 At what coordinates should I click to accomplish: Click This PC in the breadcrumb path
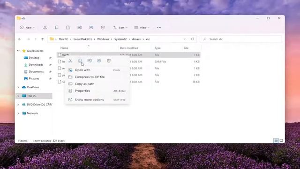click(63, 39)
